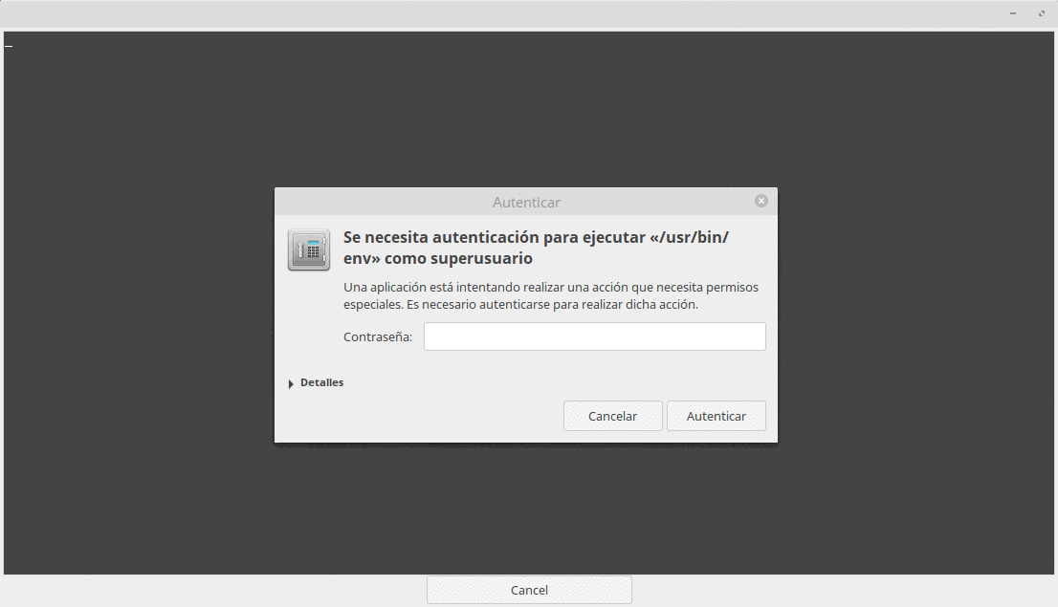
Task: Click the Autenticar dialog title bar
Action: click(x=526, y=202)
